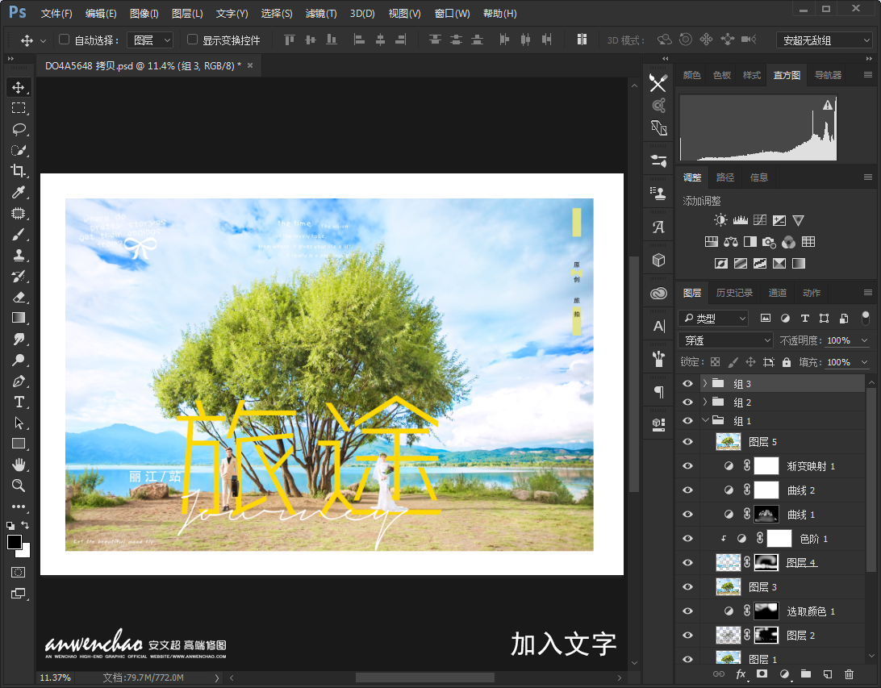The height and width of the screenshot is (688, 881).
Task: Collapse the 组 1 group
Action: coord(705,420)
